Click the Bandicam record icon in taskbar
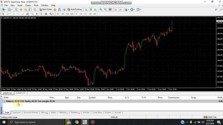 point(93,122)
